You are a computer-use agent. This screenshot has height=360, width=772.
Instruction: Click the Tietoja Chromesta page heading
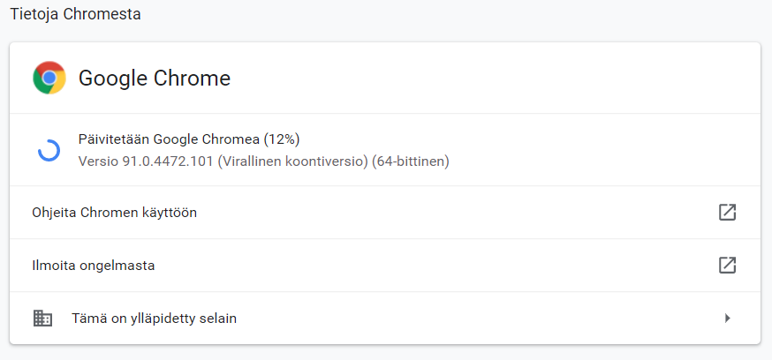(x=75, y=14)
